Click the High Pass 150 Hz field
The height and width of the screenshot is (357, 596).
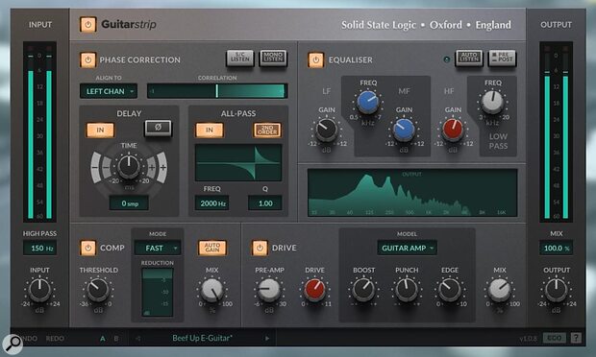click(x=39, y=249)
